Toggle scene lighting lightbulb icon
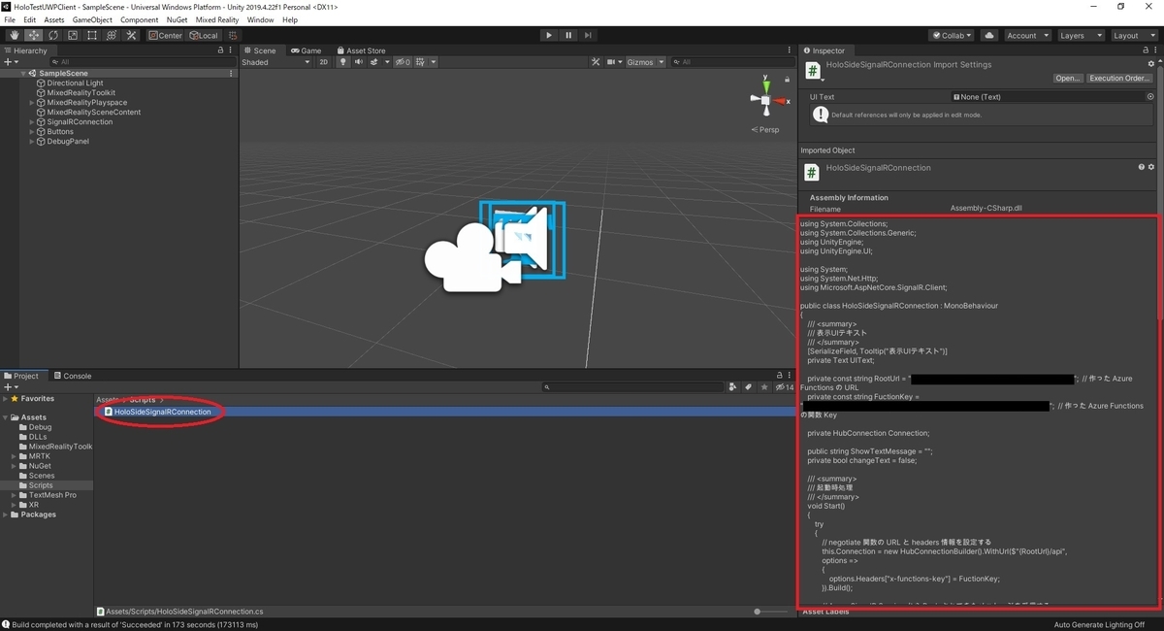1164x631 pixels. point(342,62)
